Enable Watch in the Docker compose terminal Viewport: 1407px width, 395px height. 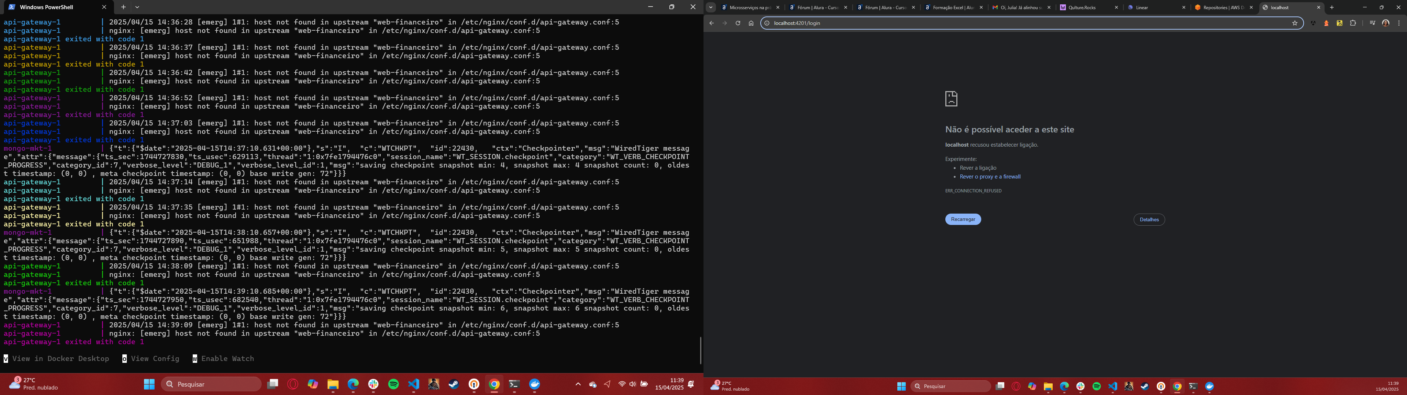[x=223, y=358]
